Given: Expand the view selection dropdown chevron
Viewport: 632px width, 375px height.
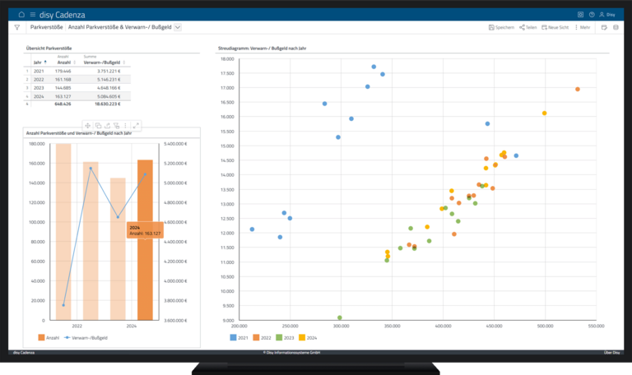Looking at the screenshot, I should (x=178, y=27).
